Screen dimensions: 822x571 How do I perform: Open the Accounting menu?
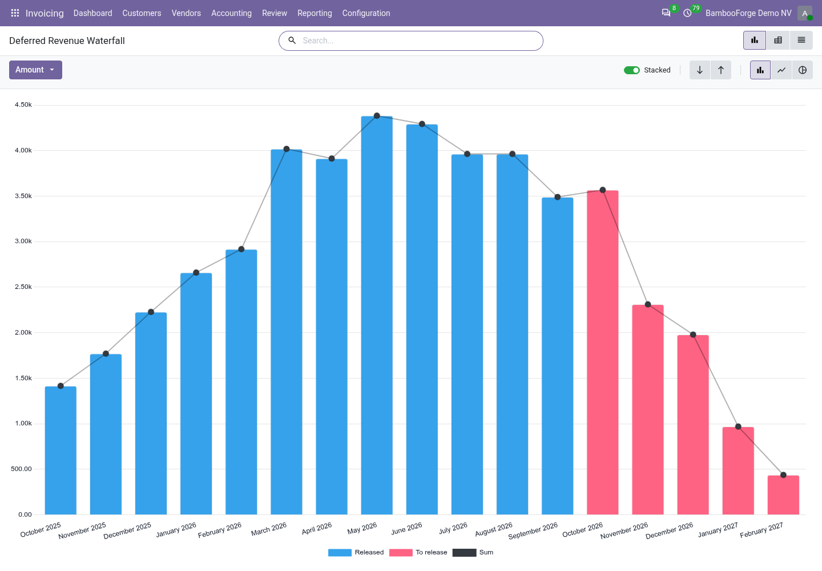point(231,13)
